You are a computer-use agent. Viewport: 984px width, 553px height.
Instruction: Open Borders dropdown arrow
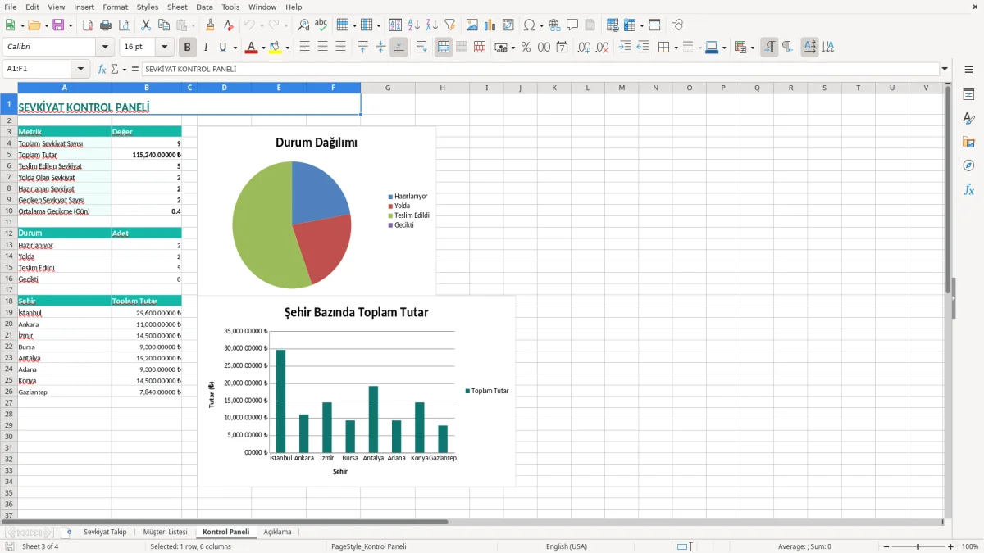point(676,48)
